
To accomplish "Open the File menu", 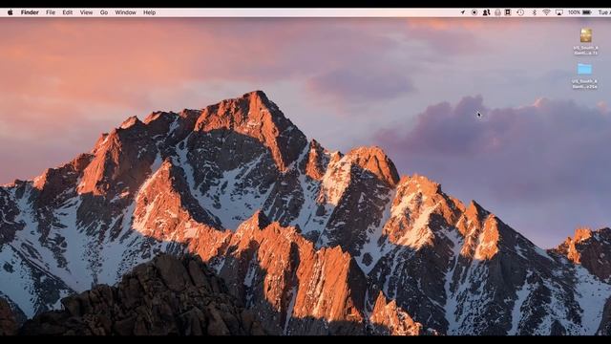I will (51, 12).
